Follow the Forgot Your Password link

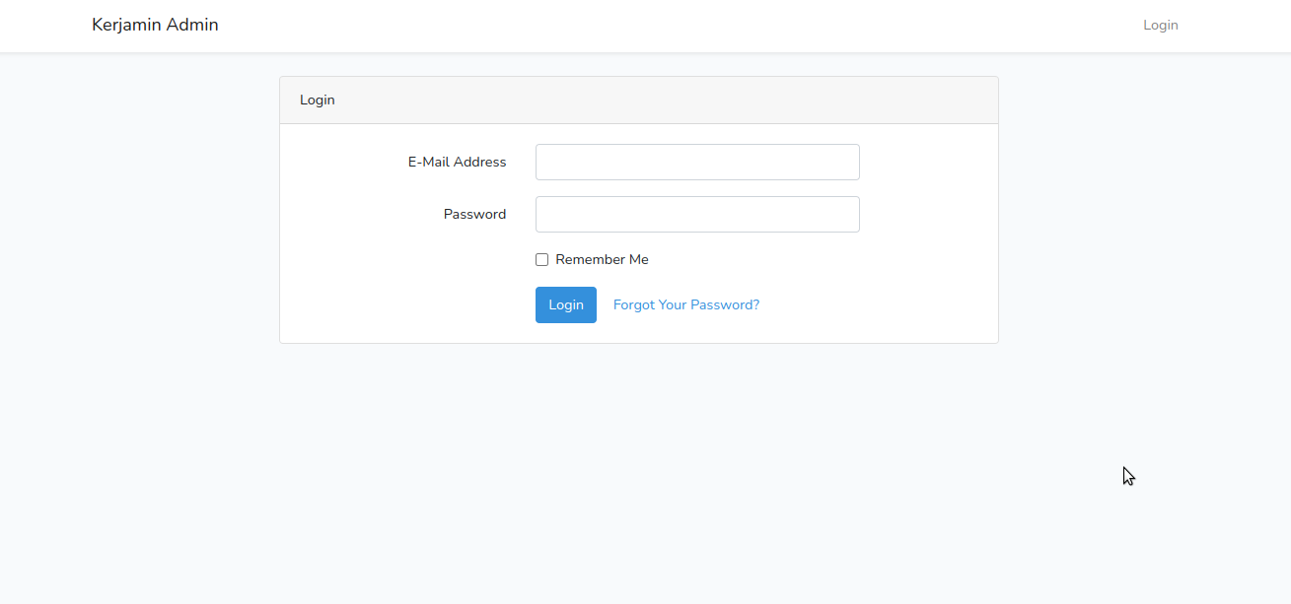(x=685, y=304)
